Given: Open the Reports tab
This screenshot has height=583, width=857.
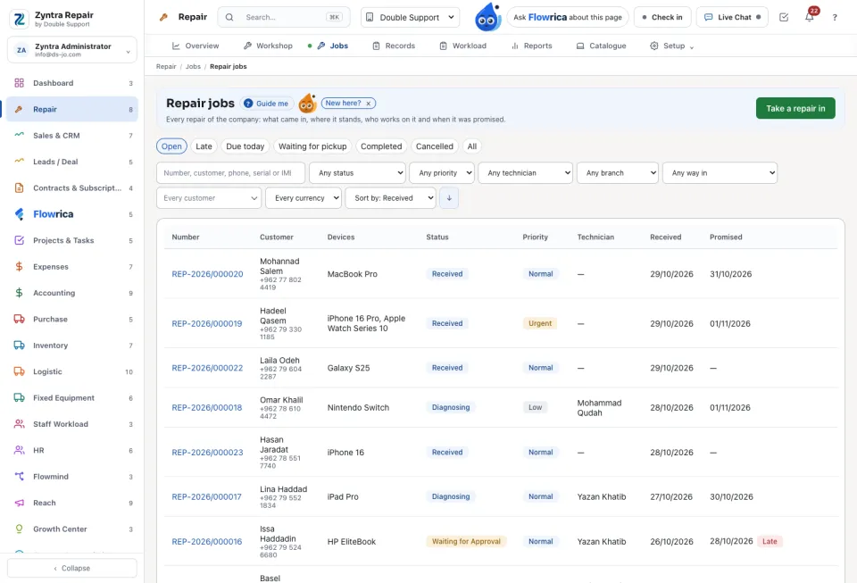Looking at the screenshot, I should point(532,46).
